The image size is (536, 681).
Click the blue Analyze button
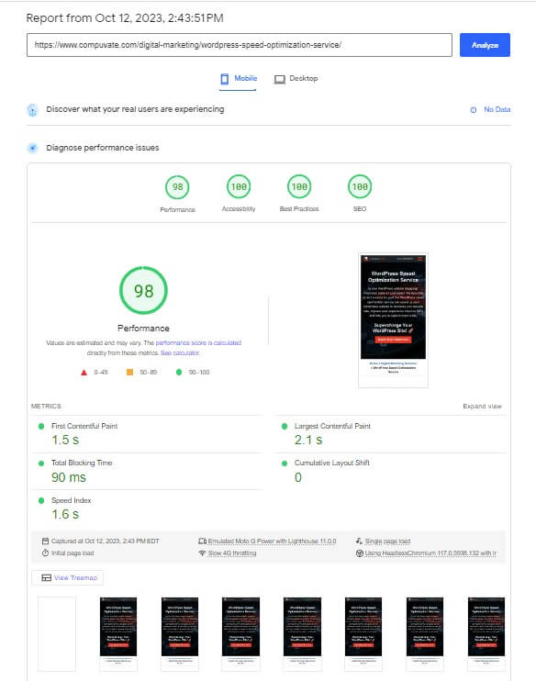point(485,45)
